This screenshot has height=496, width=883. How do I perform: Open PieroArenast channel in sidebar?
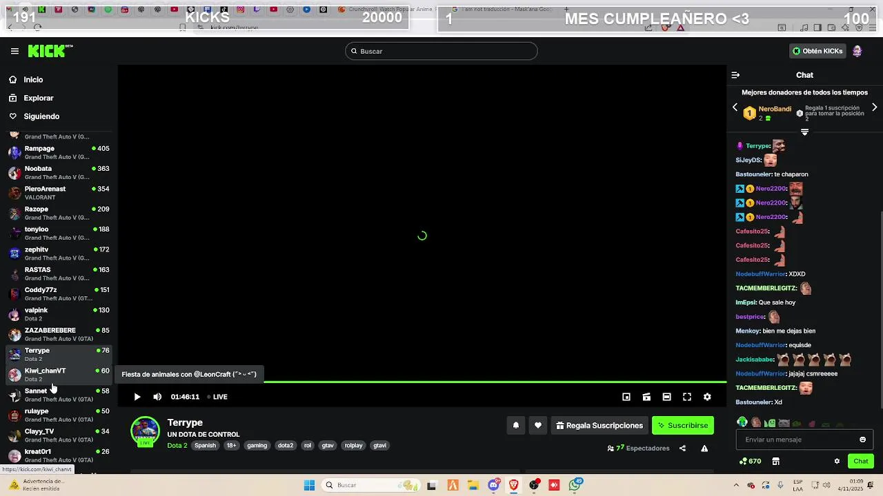(x=59, y=193)
